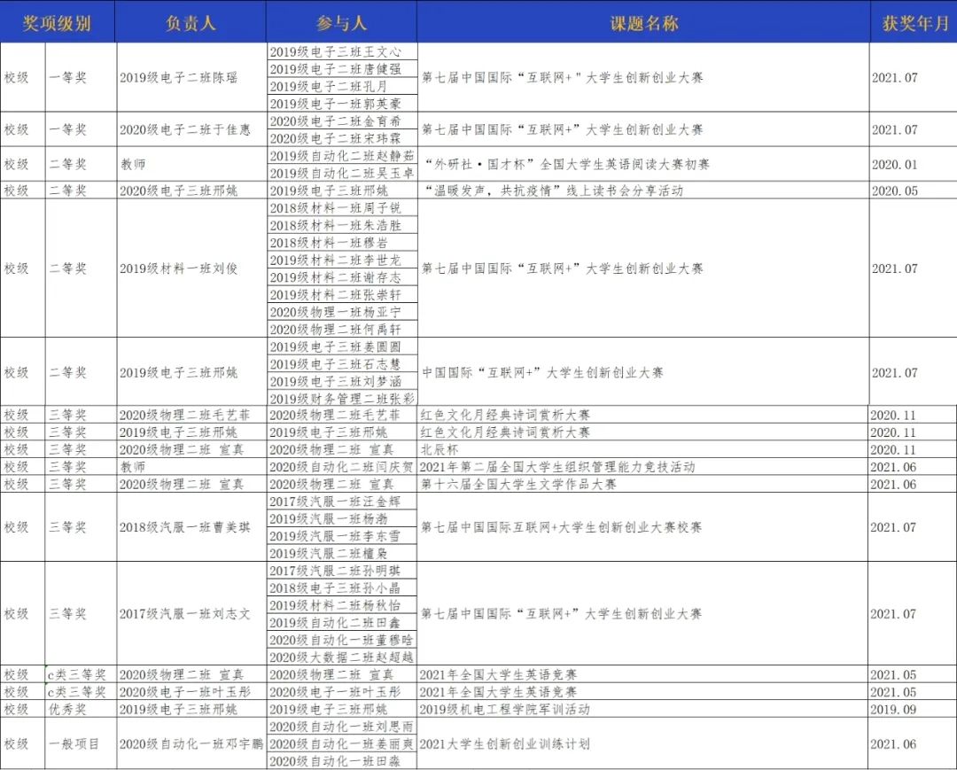Viewport: 957px width, 770px height.
Task: Click the 奖项级别 column header
Action: 57,23
